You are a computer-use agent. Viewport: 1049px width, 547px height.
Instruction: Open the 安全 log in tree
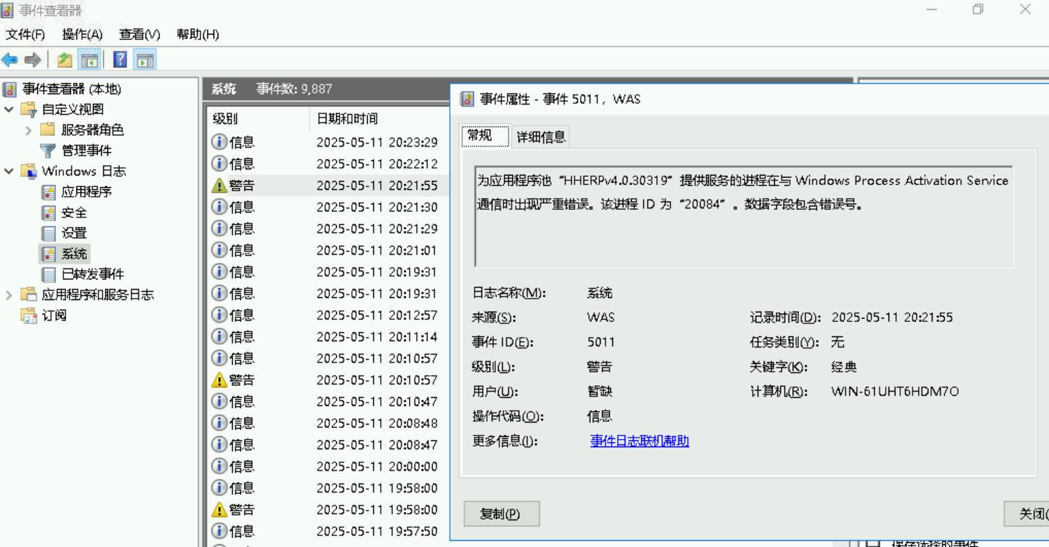coord(74,213)
